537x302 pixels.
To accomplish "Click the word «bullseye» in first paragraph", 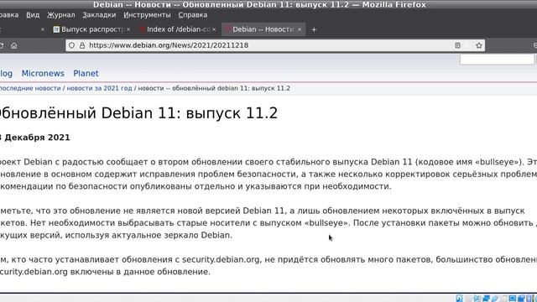I will 497,162.
